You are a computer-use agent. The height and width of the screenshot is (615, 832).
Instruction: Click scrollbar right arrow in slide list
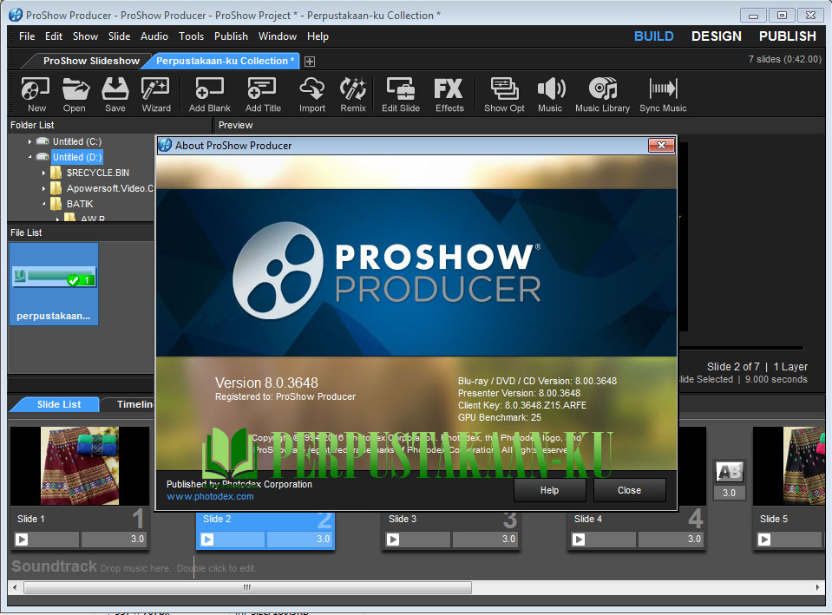pyautogui.click(x=817, y=587)
